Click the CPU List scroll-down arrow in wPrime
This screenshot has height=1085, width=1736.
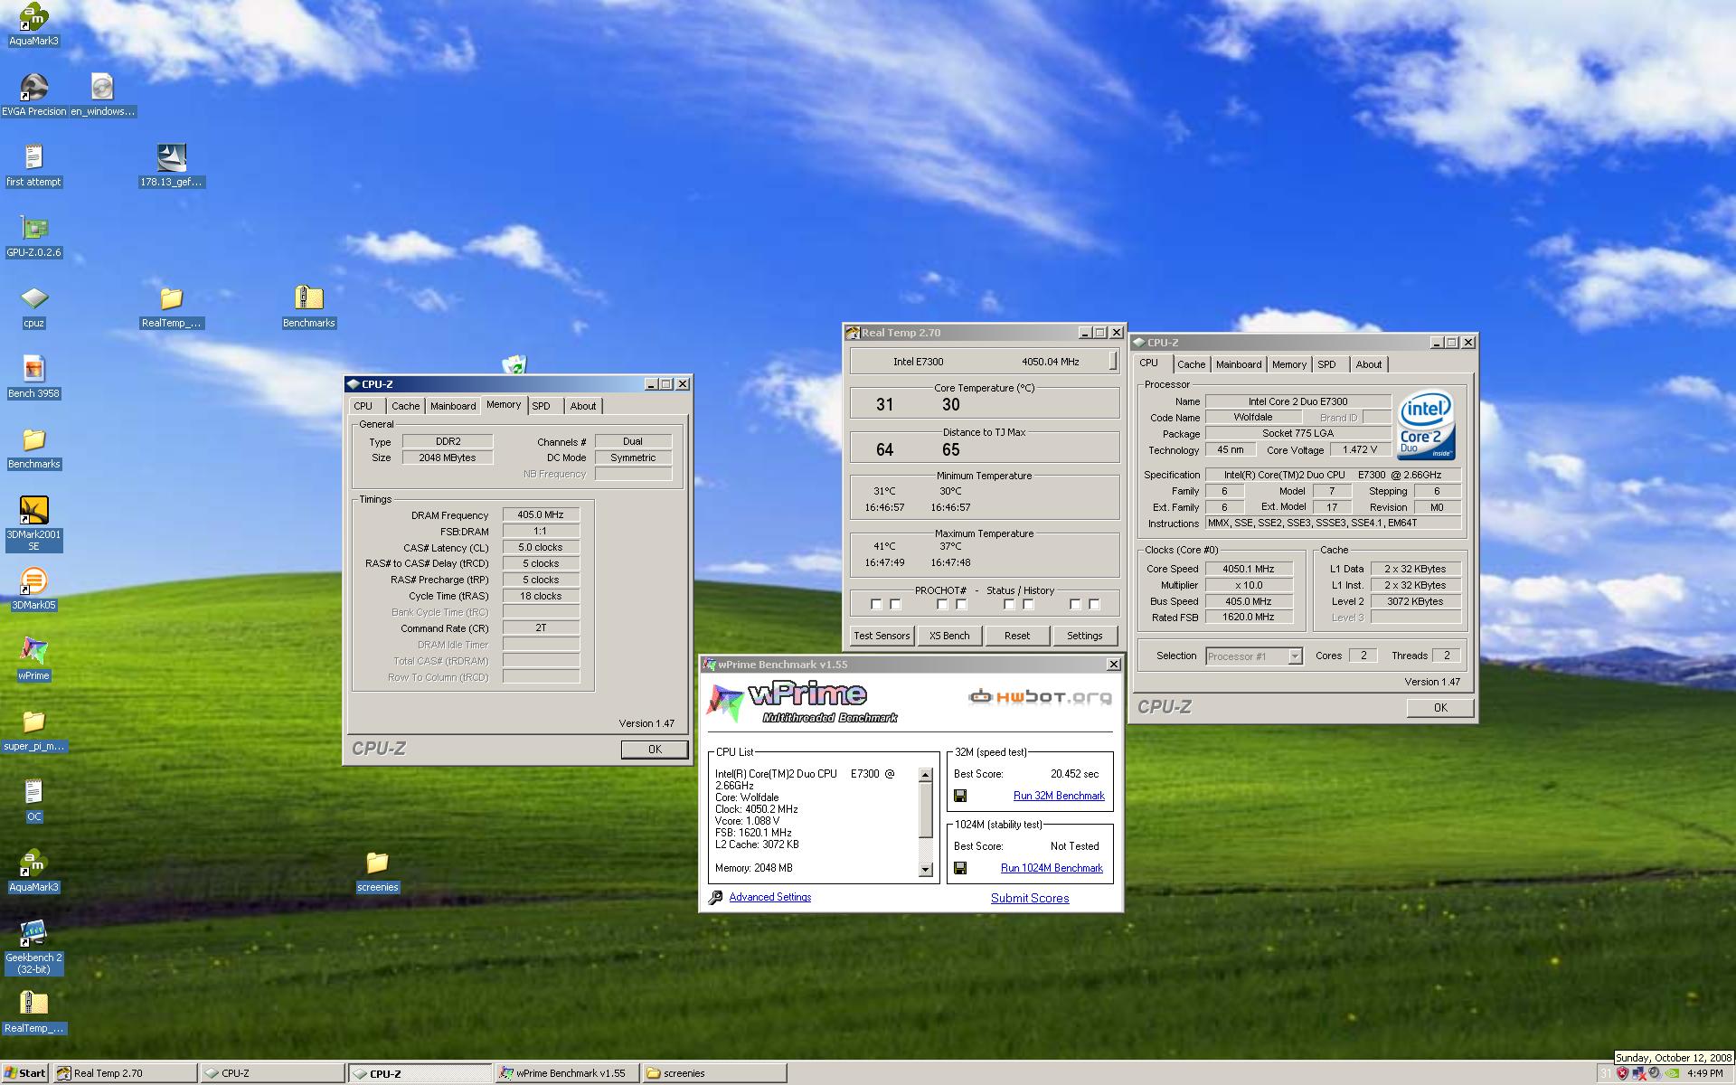coord(925,870)
